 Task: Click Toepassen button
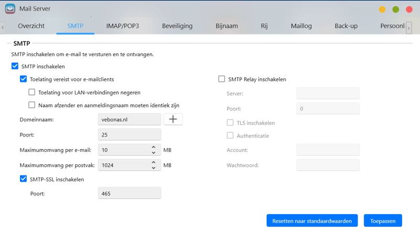point(383,220)
